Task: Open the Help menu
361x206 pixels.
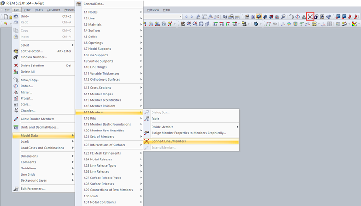Action: click(166, 9)
